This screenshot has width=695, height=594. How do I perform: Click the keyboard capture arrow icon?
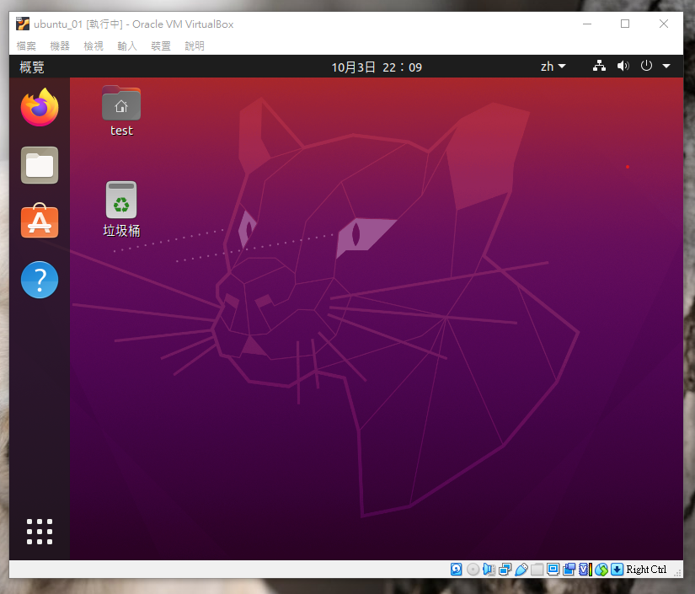pyautogui.click(x=617, y=570)
